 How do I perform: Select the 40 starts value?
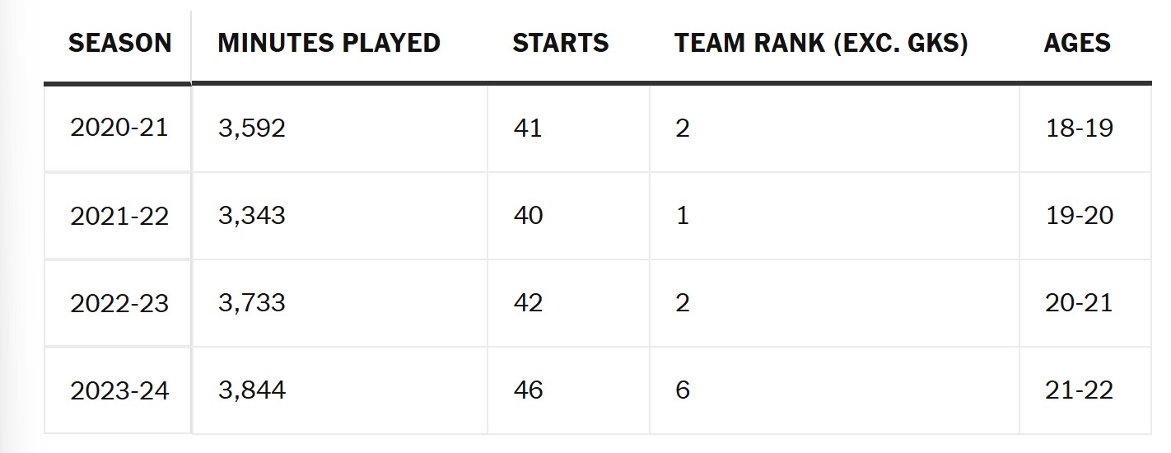(x=527, y=216)
